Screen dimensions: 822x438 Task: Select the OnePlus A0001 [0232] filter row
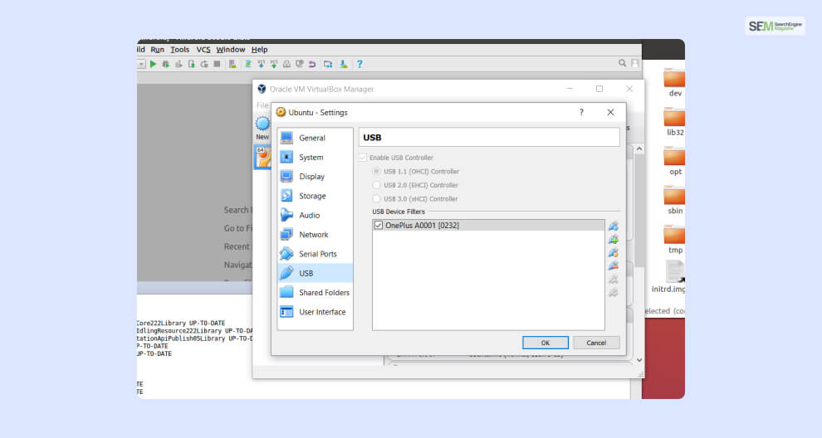[x=488, y=226]
